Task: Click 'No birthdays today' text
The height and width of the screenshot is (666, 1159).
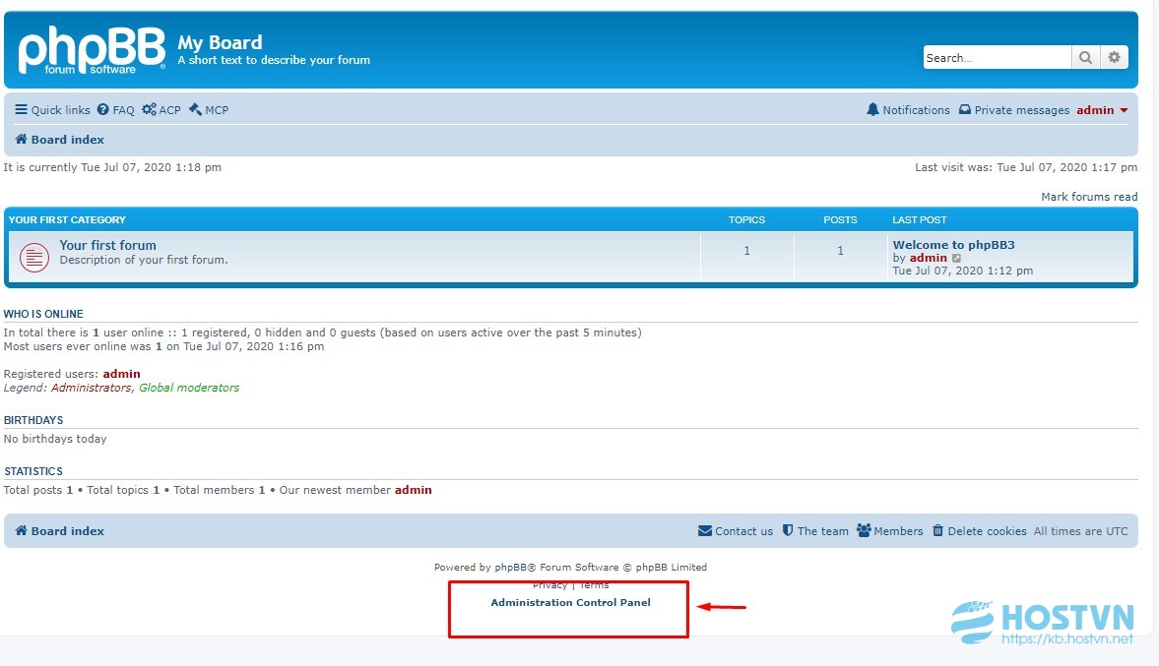Action: tap(55, 439)
